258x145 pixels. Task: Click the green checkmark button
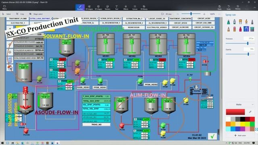click(212, 136)
